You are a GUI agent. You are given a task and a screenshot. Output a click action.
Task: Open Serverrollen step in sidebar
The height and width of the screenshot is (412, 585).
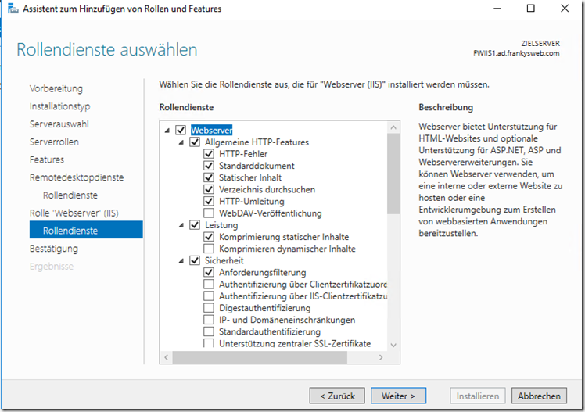pyautogui.click(x=54, y=142)
